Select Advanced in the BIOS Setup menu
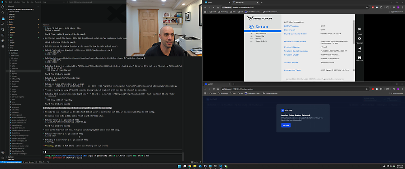Screen dimensions: 405x169 point(260,33)
